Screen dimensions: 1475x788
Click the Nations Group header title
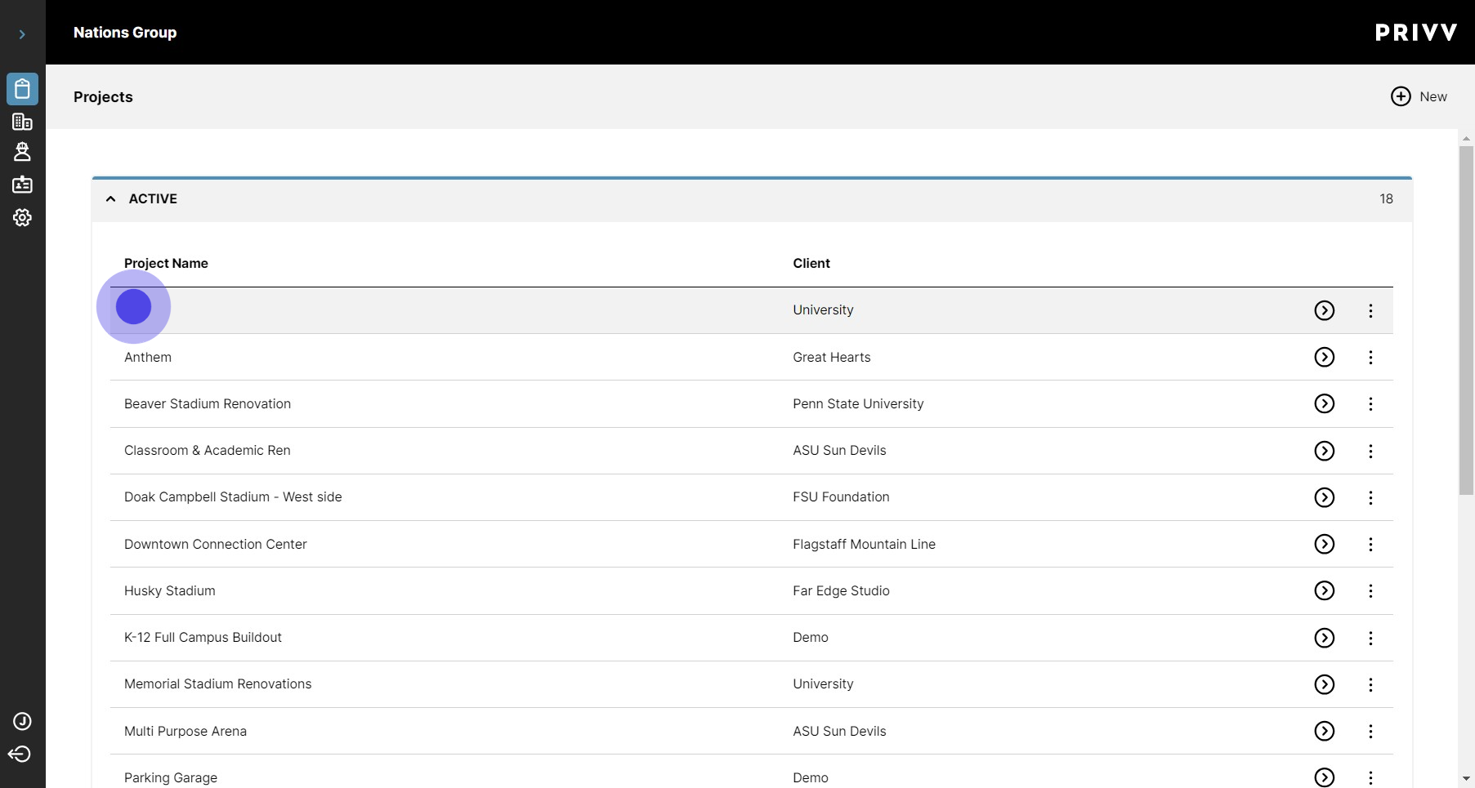(125, 33)
